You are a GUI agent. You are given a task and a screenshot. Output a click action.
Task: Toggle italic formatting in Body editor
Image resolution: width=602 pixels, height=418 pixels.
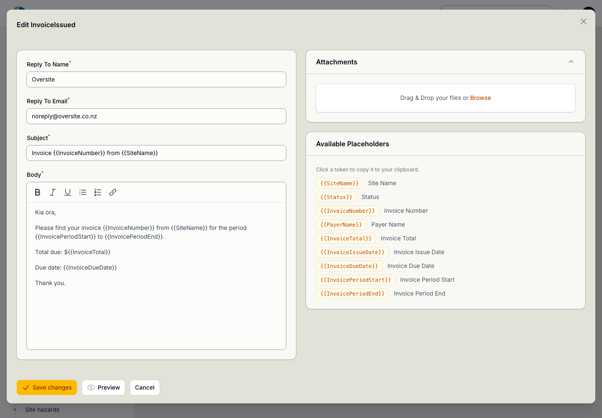coord(53,192)
